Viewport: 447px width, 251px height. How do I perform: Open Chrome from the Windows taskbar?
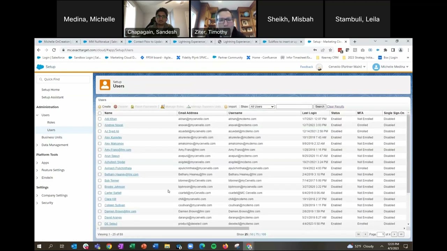[x=109, y=246]
